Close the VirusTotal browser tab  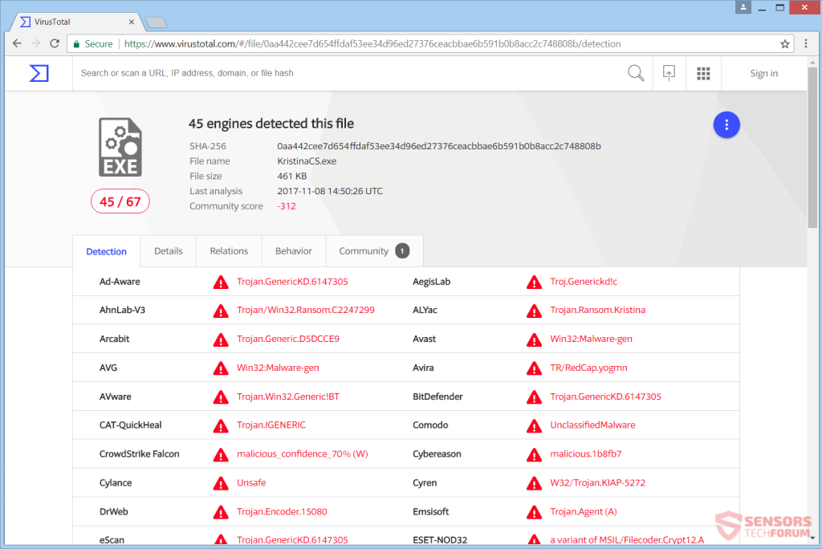tap(131, 22)
